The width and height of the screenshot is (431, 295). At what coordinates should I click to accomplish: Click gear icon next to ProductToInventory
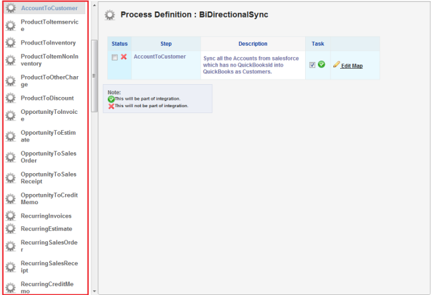pos(10,42)
